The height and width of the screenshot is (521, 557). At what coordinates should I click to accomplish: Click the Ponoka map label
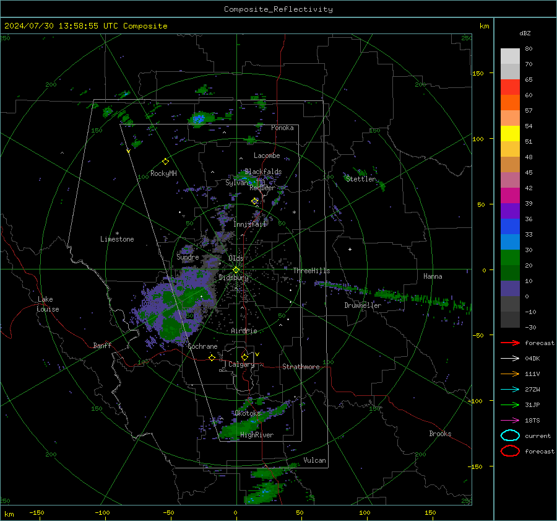pyautogui.click(x=282, y=128)
